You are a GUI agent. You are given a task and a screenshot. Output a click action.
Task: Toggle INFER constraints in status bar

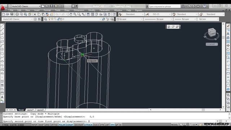point(34,125)
